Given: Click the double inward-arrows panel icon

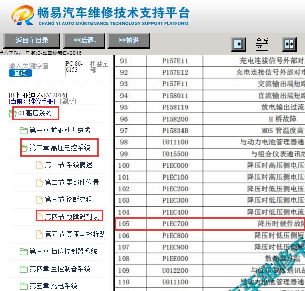Looking at the screenshot, I should click(289, 44).
